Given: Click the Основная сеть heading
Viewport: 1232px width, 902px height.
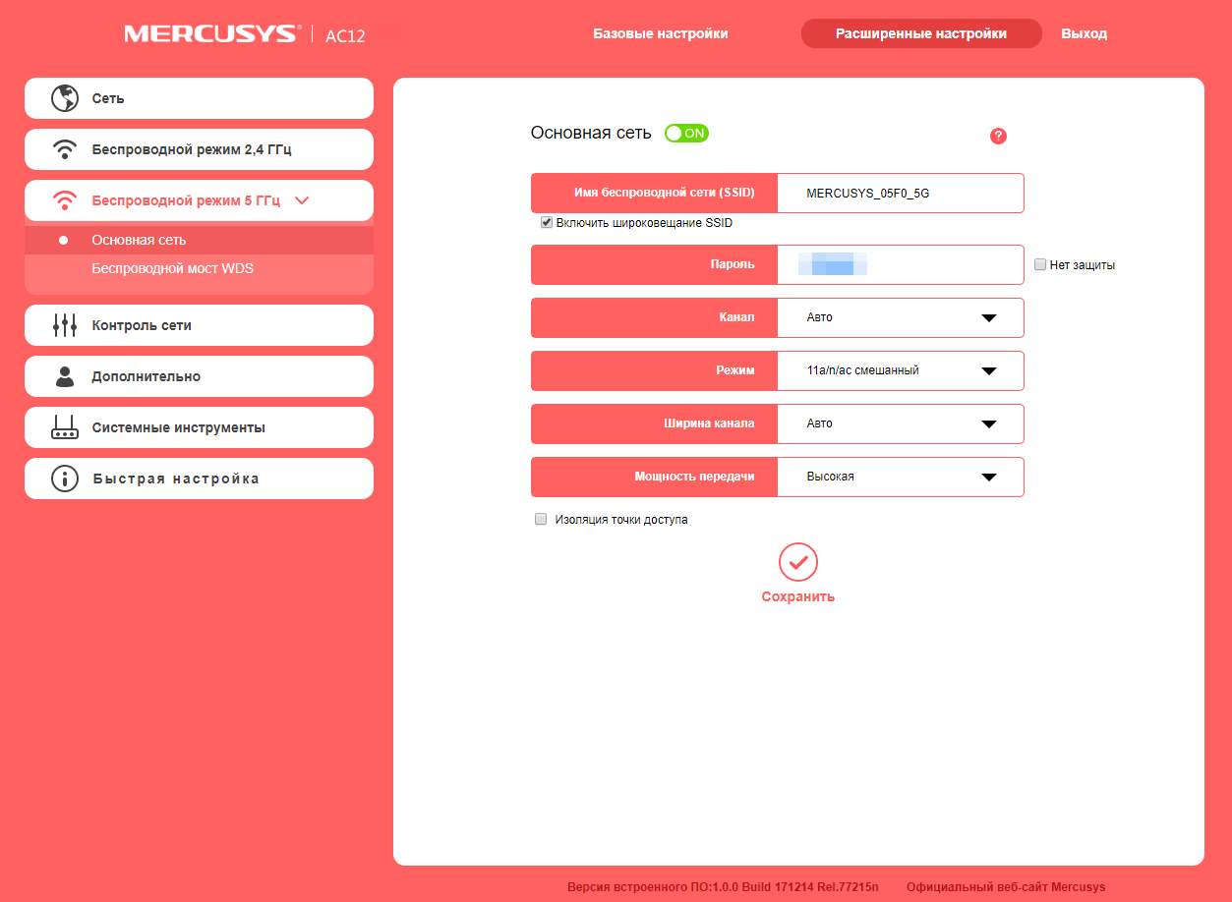Looking at the screenshot, I should pyautogui.click(x=591, y=133).
